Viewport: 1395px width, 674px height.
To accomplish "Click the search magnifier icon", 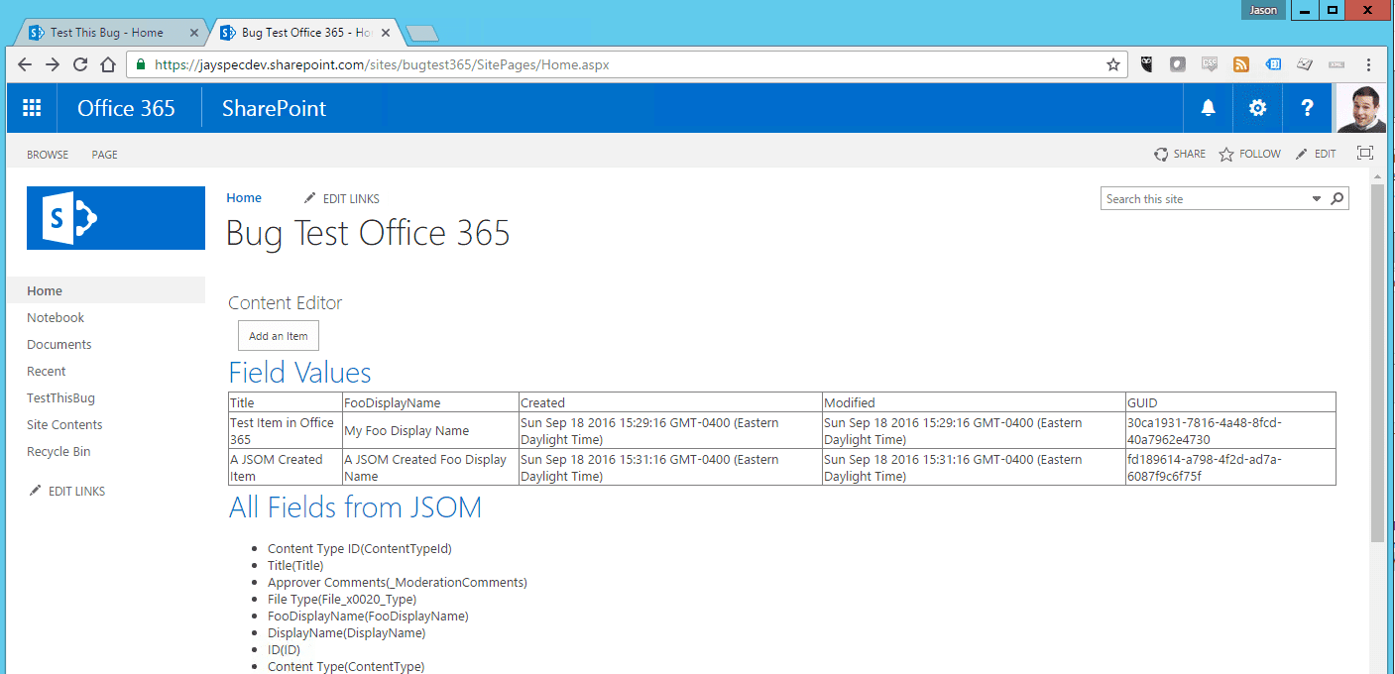I will tap(1337, 198).
